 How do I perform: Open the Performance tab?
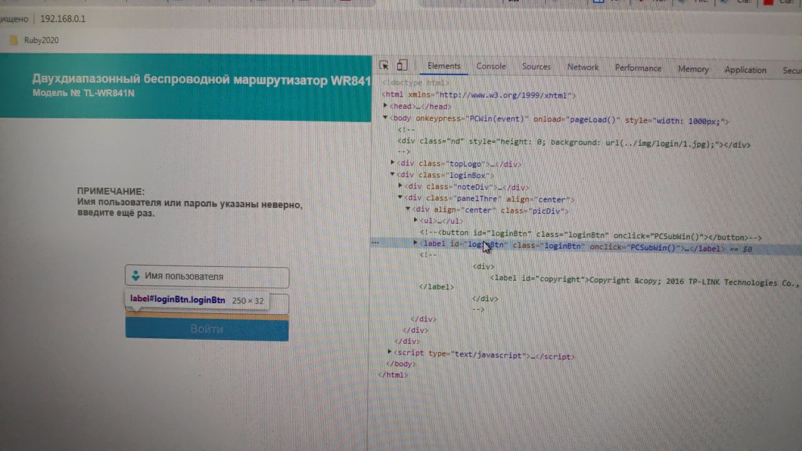pos(638,68)
